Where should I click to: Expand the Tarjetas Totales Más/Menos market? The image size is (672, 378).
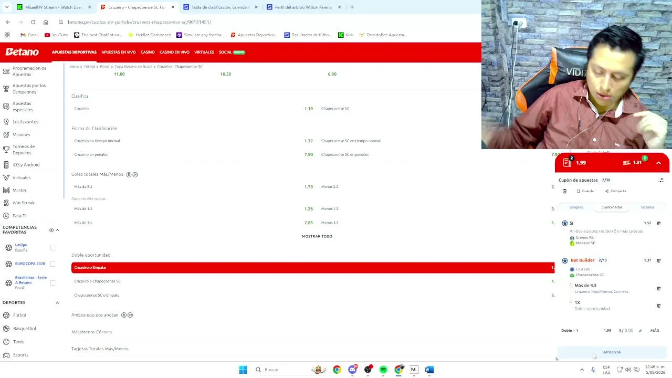[x=100, y=349]
